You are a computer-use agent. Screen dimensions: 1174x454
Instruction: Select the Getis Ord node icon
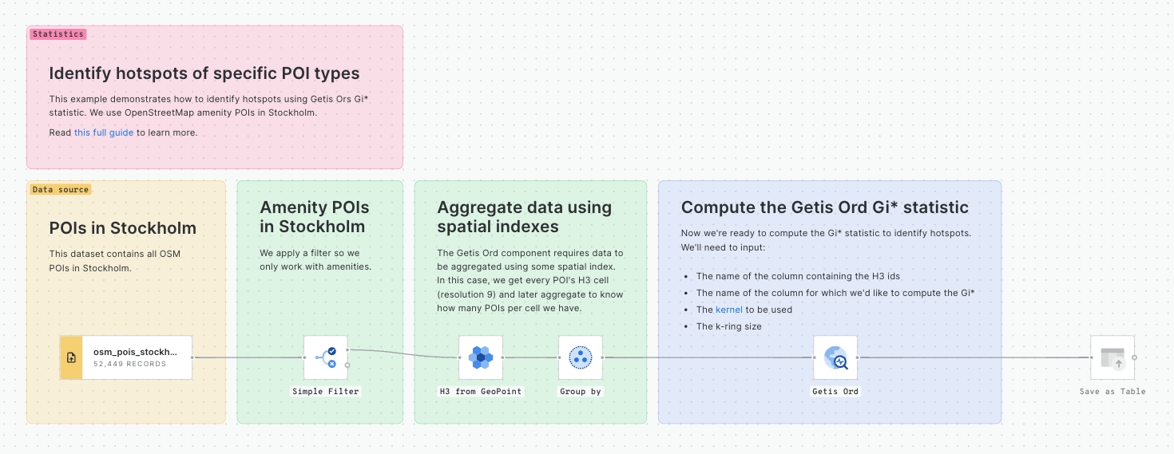(835, 357)
